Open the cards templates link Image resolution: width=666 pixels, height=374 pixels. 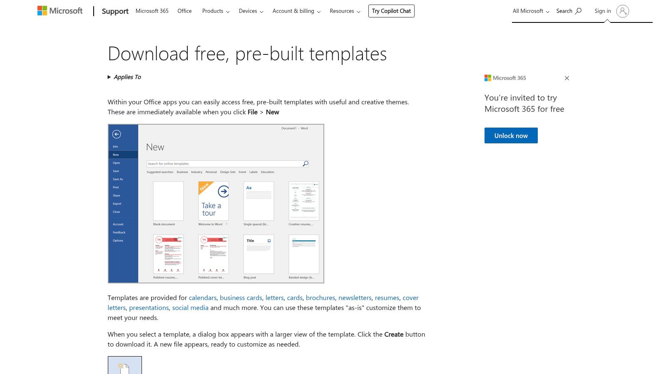pos(295,298)
